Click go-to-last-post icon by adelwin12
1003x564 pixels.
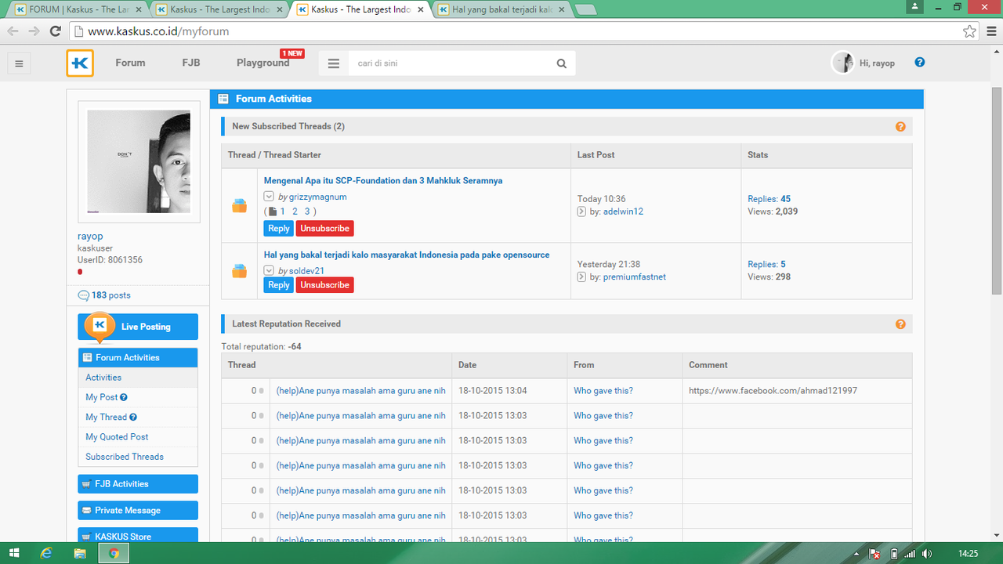point(581,211)
